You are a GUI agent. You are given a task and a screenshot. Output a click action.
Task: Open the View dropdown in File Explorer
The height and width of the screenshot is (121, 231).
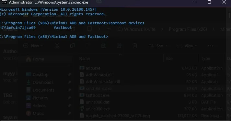coord(187,46)
